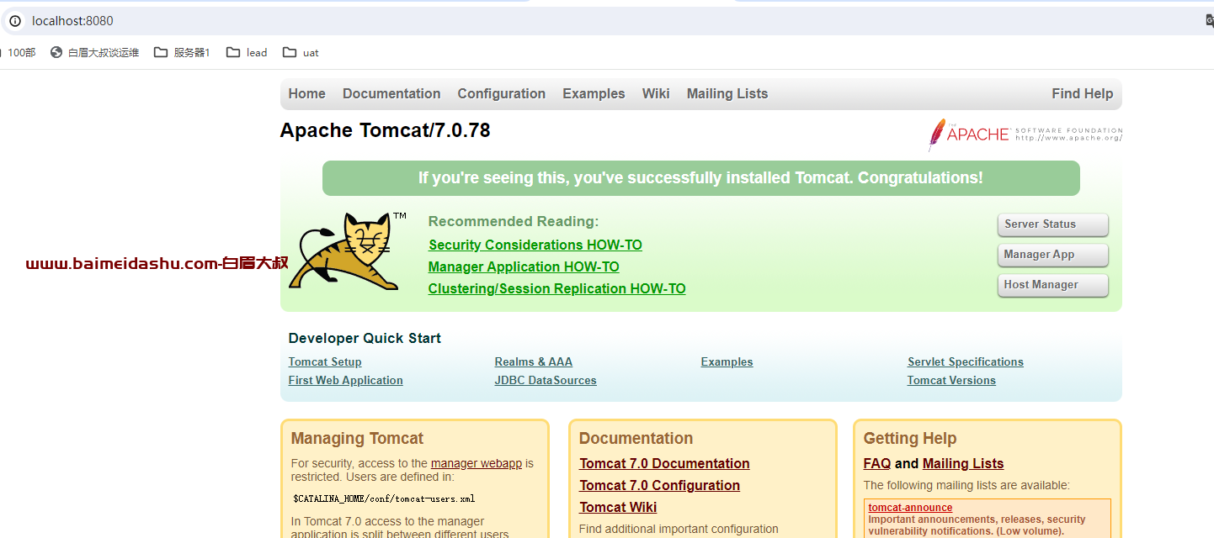Open the Servlet Specifications link
Image resolution: width=1214 pixels, height=538 pixels.
966,361
